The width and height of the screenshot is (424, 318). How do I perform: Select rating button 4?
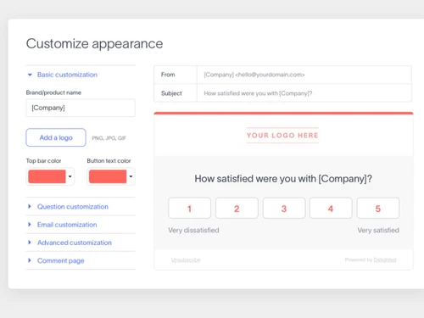coord(331,209)
